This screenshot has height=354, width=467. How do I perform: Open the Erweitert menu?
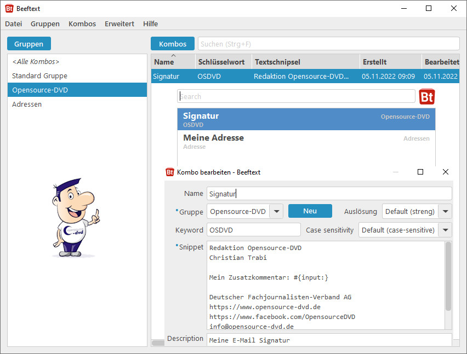click(119, 24)
